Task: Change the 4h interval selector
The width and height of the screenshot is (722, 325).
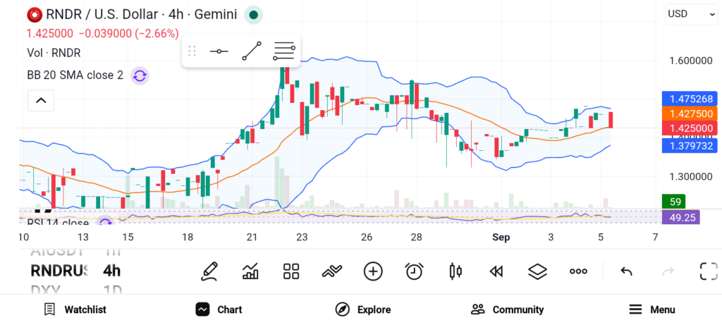Action: [x=112, y=271]
